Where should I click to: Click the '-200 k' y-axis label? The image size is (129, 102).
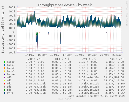click(11, 40)
